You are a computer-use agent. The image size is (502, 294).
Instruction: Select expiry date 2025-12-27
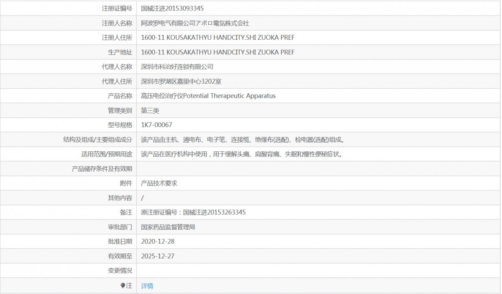click(157, 256)
